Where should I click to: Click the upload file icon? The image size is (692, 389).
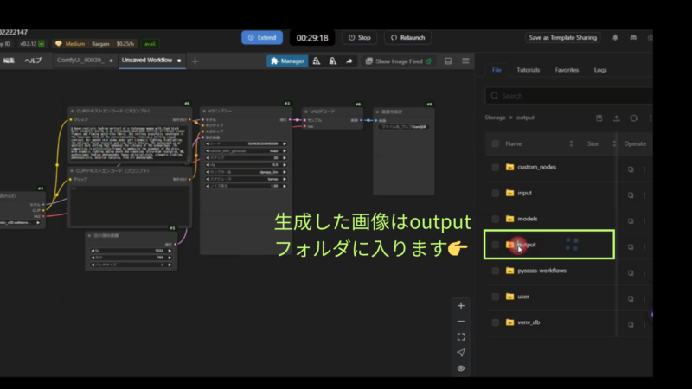[617, 118]
